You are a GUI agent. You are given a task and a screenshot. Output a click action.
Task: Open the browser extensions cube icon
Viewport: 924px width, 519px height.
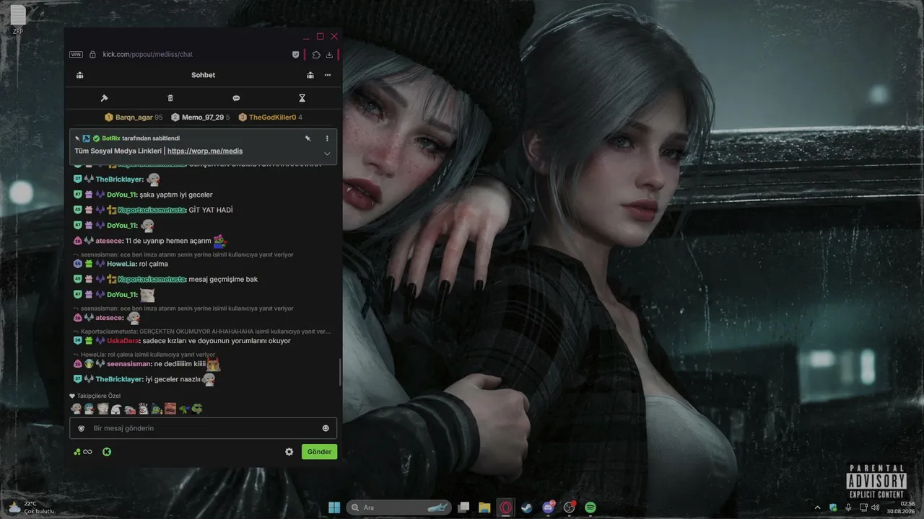click(316, 54)
